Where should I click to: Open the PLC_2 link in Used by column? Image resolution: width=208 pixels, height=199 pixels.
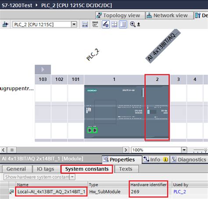(179, 192)
